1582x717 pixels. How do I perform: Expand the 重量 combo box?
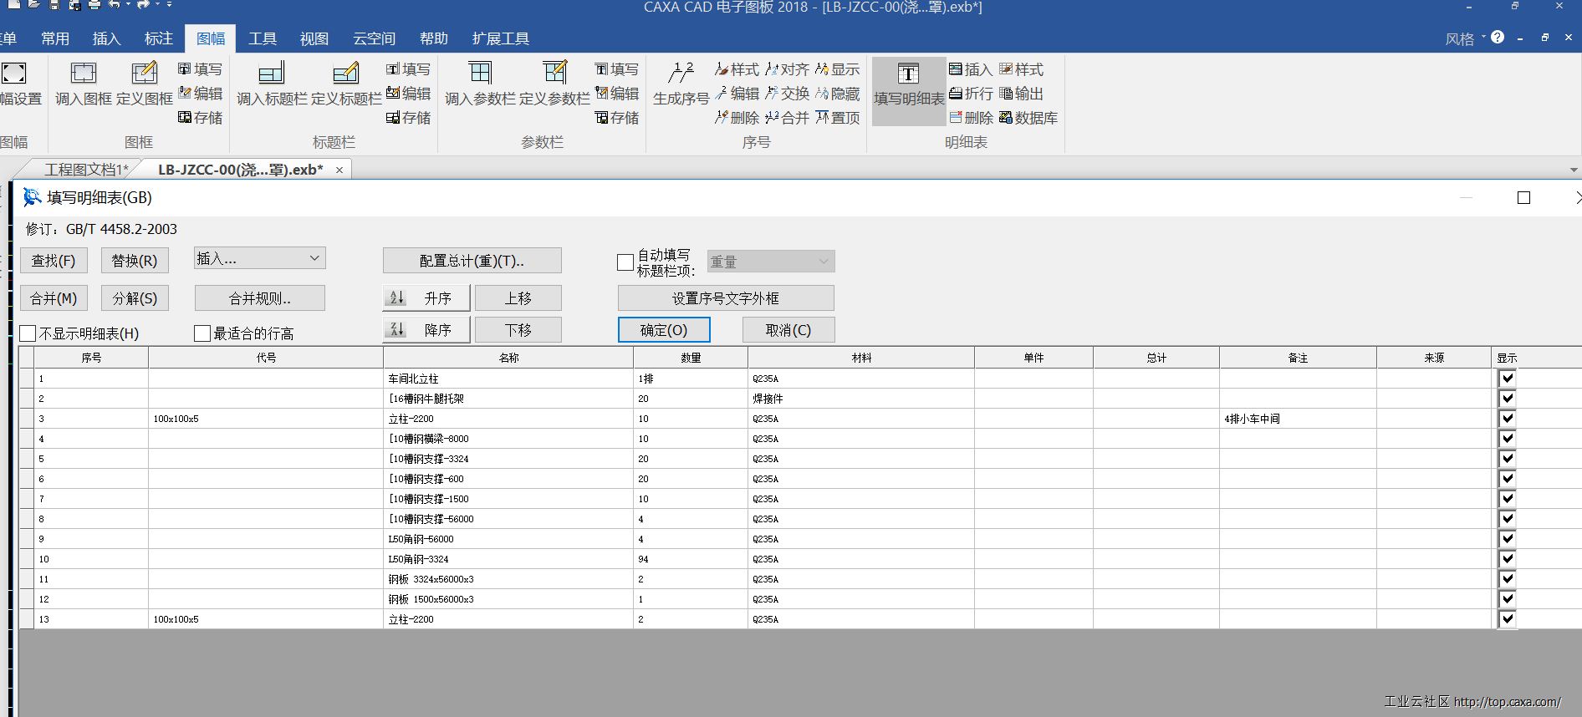(823, 262)
